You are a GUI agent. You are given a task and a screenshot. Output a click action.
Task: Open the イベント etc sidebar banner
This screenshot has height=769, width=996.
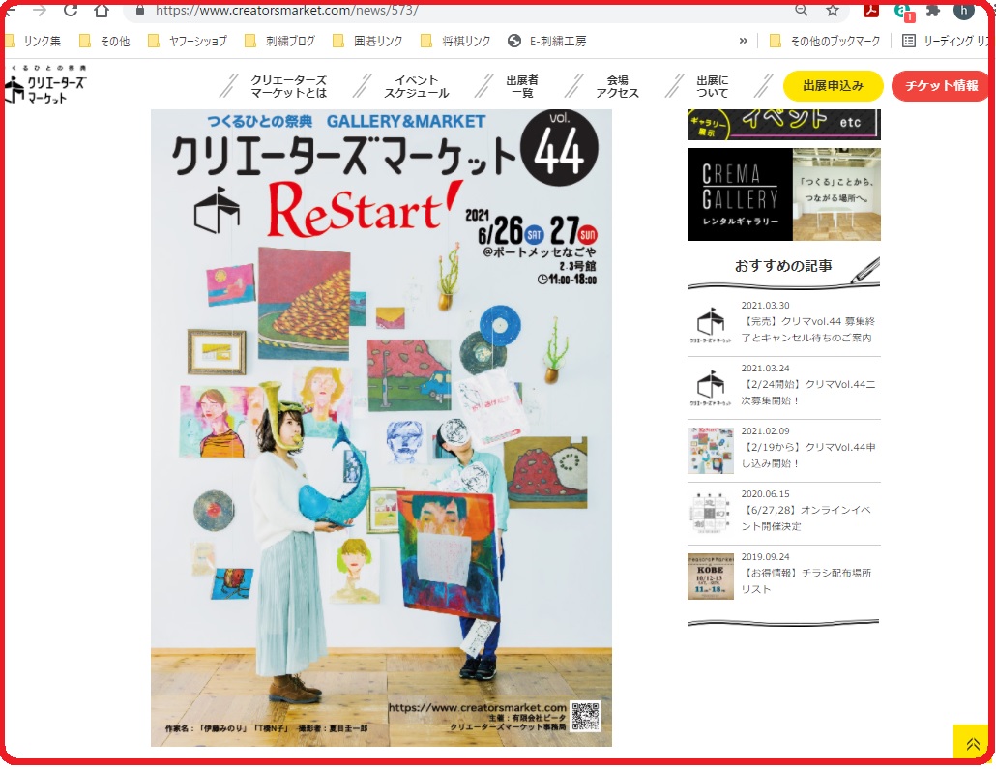point(784,125)
